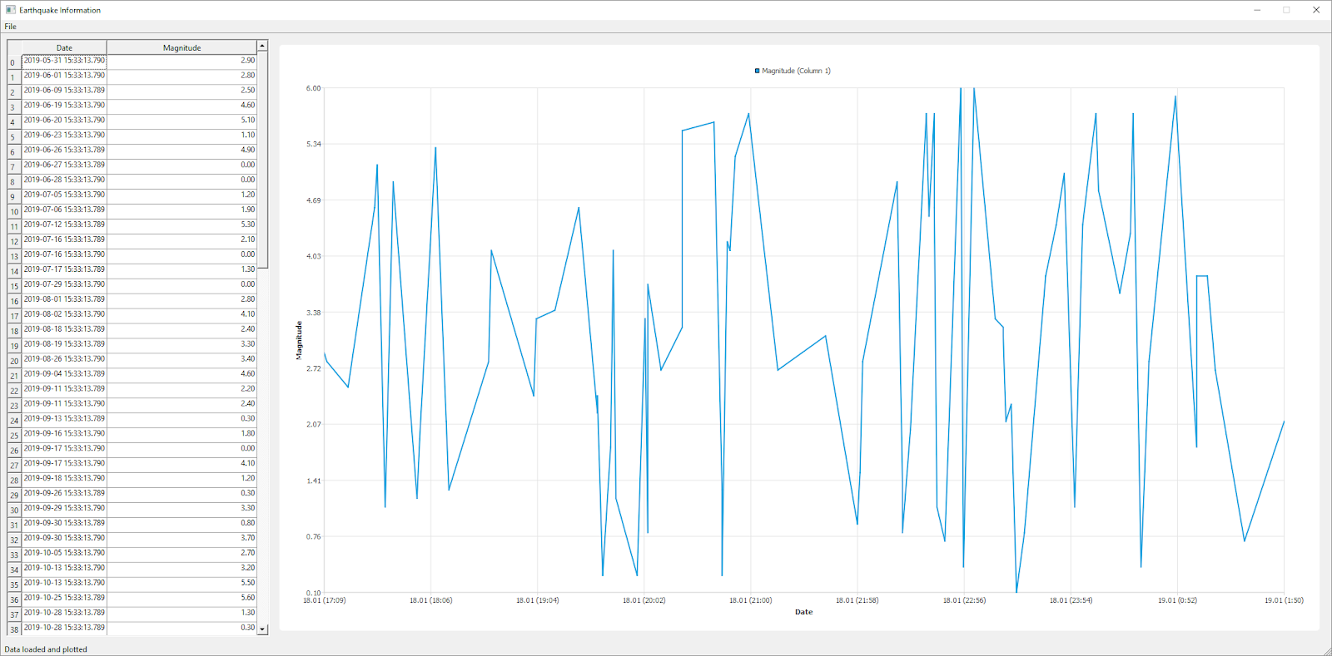Maximize the Earthquake Information window
Image resolution: width=1332 pixels, height=656 pixels.
click(1286, 10)
